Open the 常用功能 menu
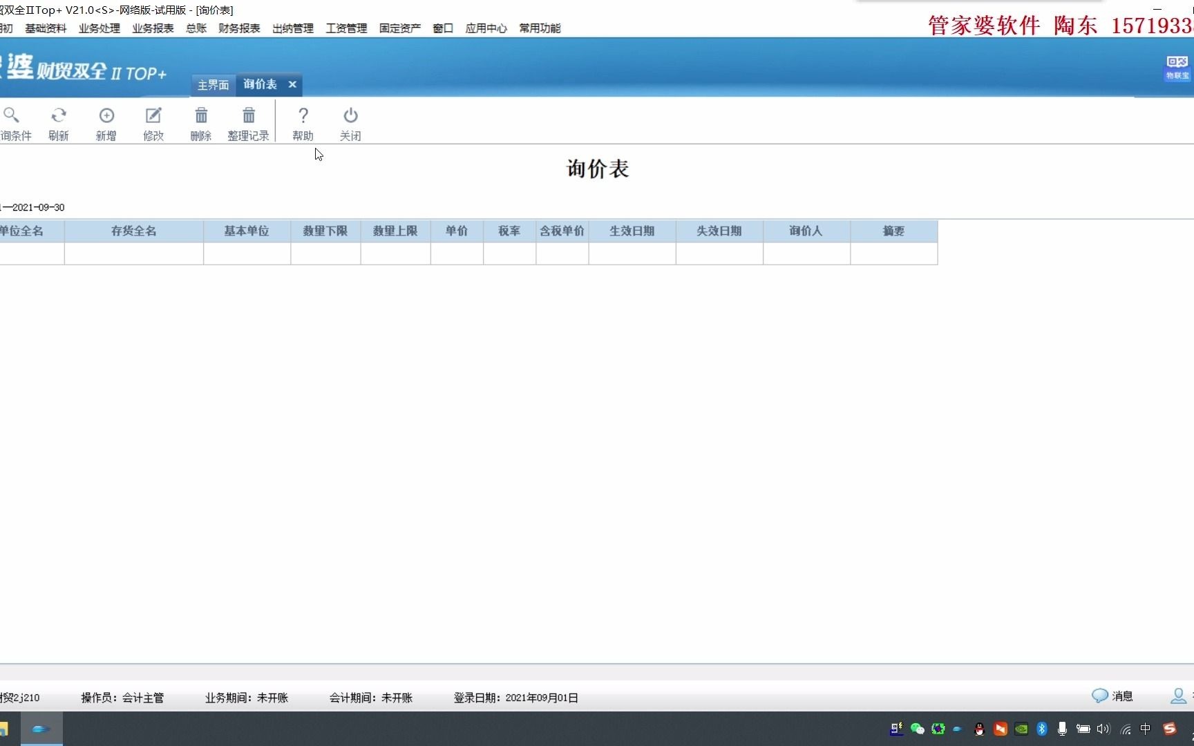 click(x=540, y=28)
